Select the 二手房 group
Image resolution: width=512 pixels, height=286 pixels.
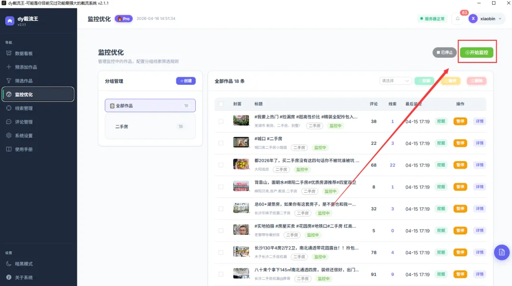(150, 126)
